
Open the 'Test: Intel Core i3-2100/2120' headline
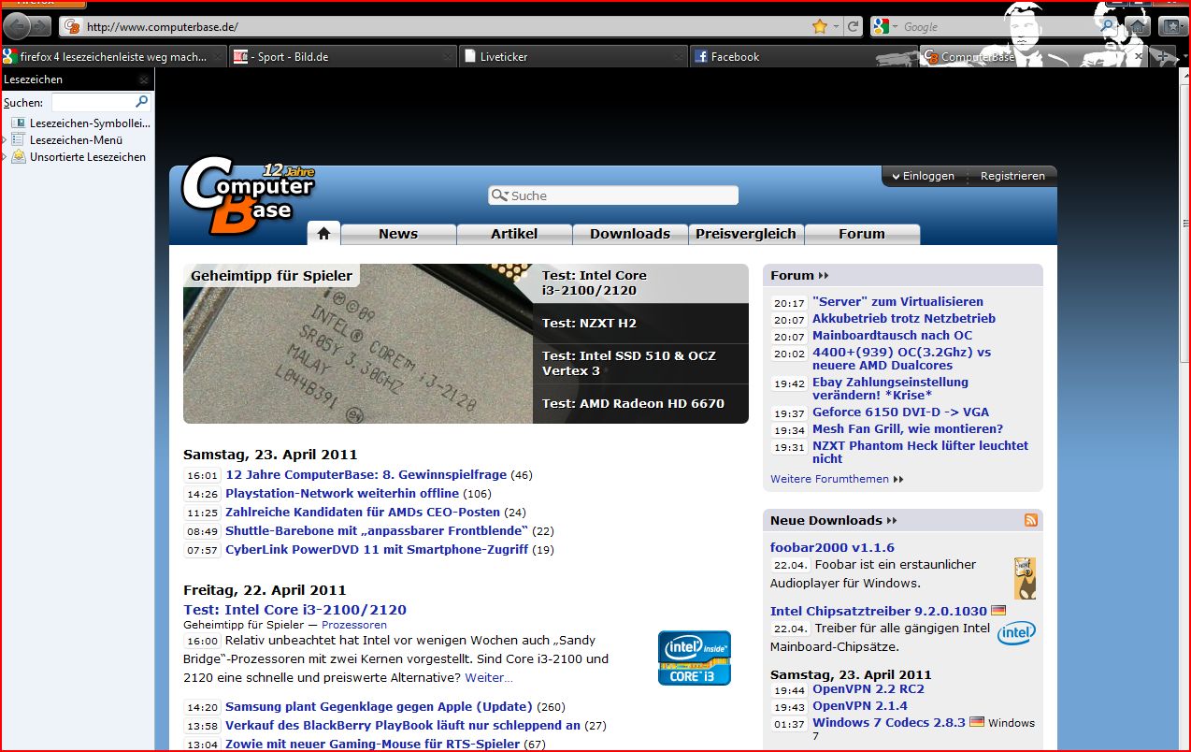(x=294, y=610)
